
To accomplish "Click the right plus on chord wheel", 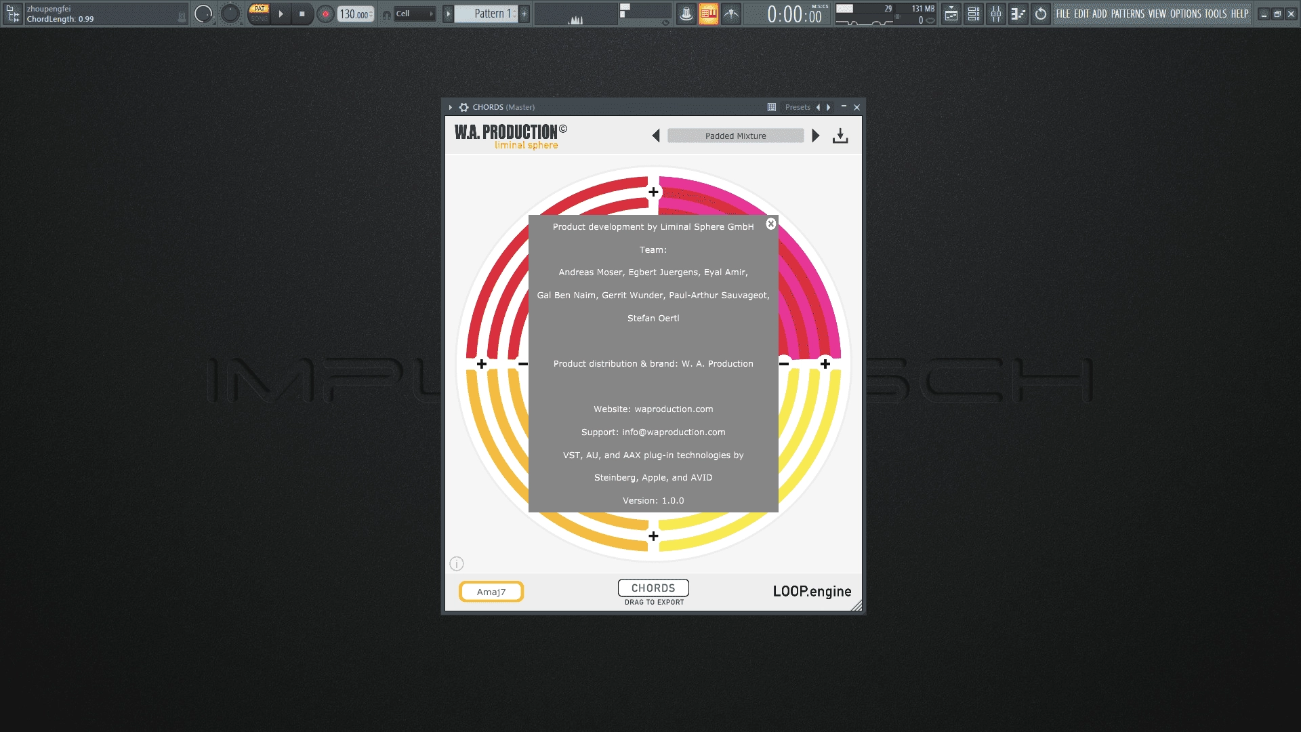I will 825,364.
